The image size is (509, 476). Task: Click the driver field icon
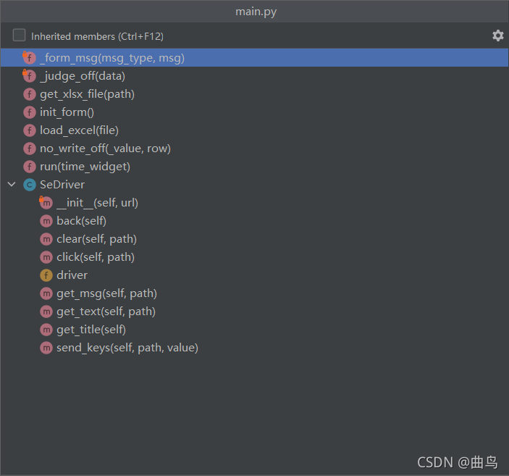click(x=46, y=275)
